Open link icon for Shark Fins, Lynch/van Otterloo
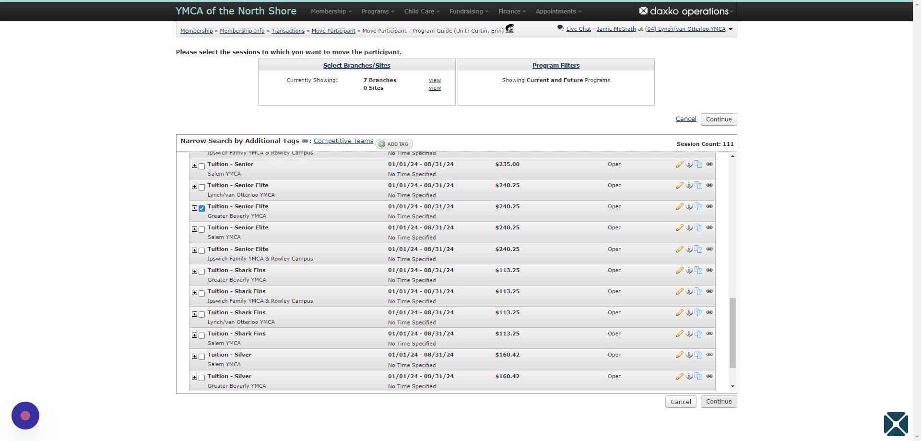Image resolution: width=921 pixels, height=441 pixels. pyautogui.click(x=709, y=312)
